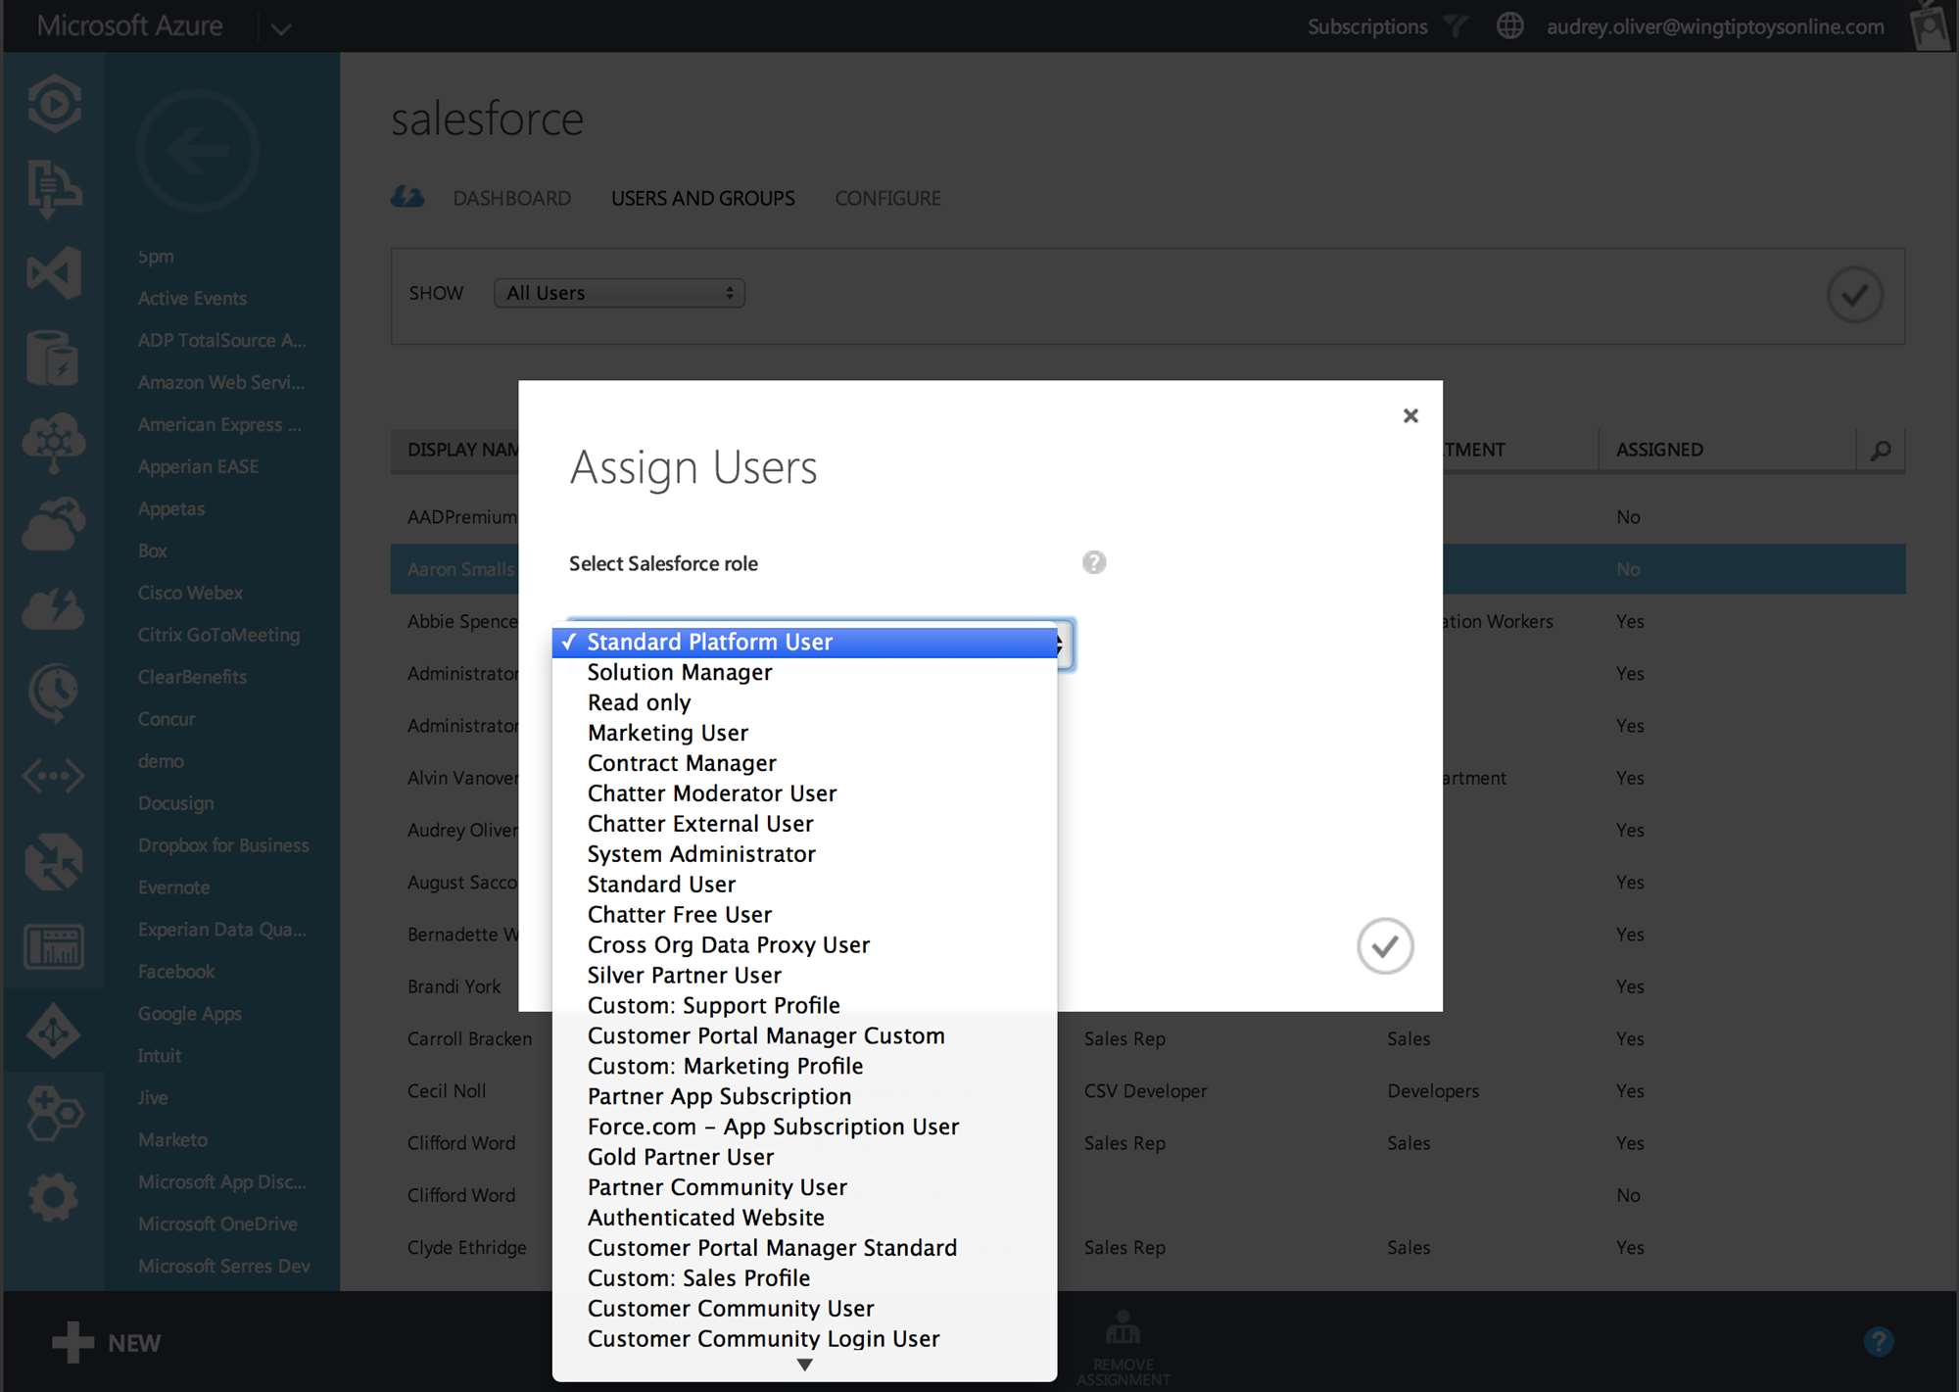Open the Visual Studio Online sidebar icon
The width and height of the screenshot is (1959, 1392).
pos(54,272)
